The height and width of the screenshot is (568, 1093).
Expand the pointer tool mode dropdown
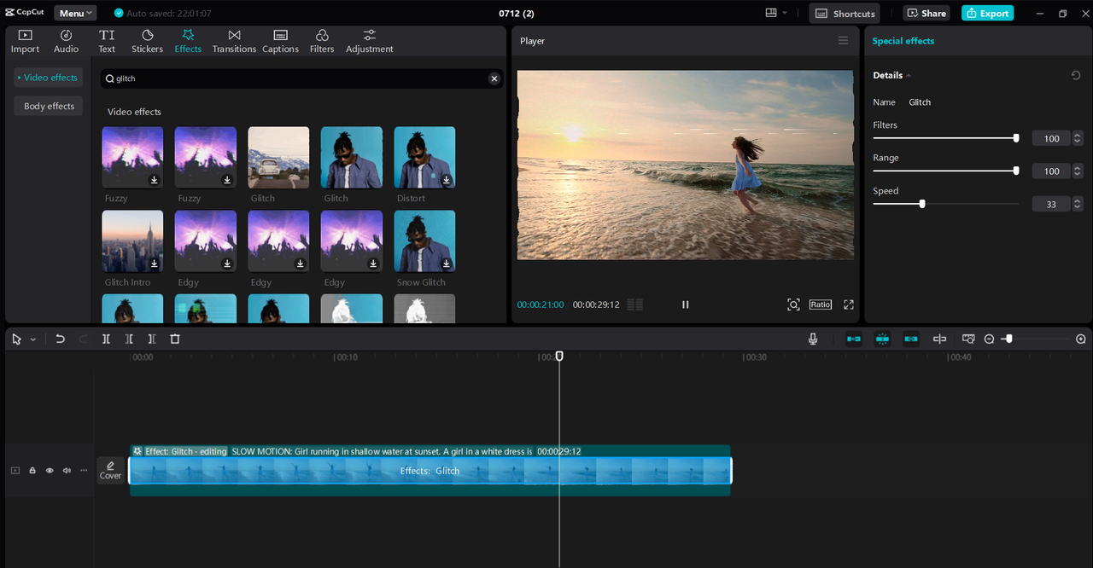(x=33, y=339)
